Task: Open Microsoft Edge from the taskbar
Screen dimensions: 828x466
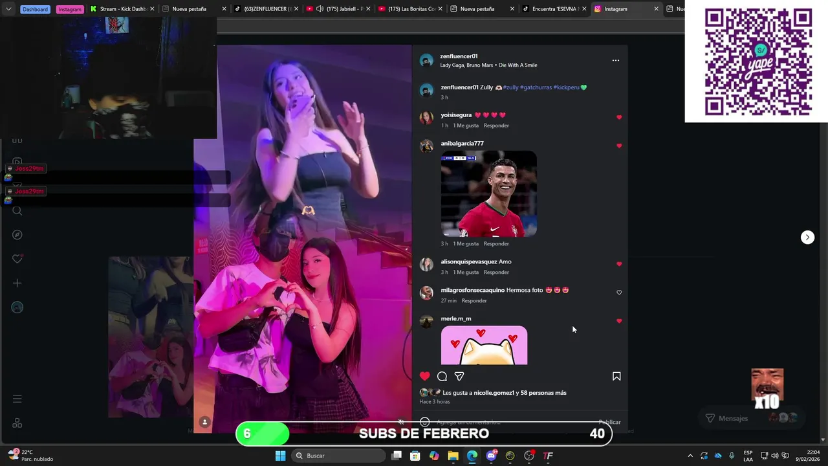Action: tap(472, 456)
